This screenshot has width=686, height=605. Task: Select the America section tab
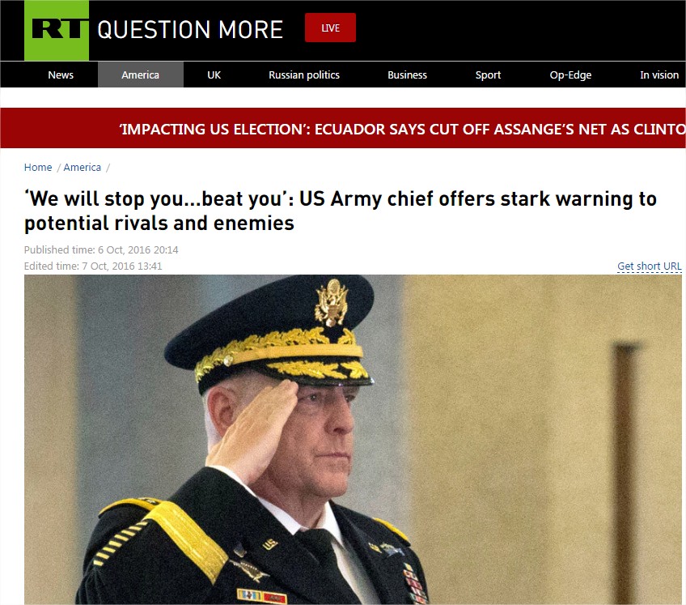coord(141,75)
